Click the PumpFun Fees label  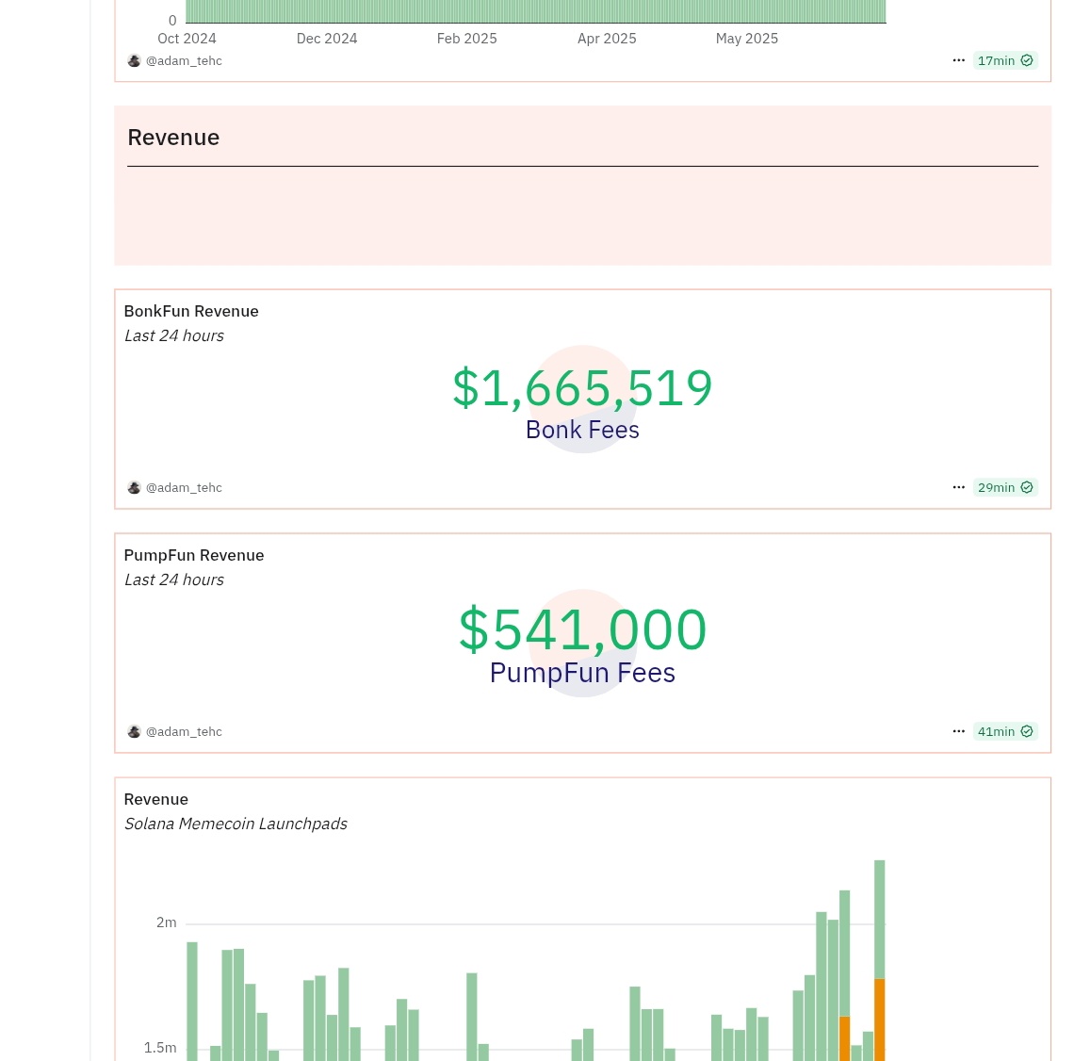click(582, 673)
